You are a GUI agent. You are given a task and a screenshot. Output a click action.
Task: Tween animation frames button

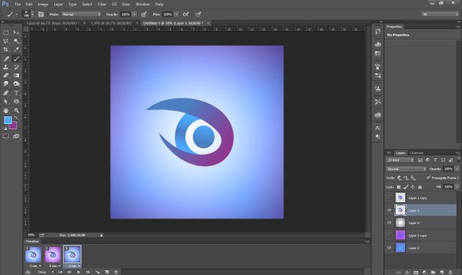97,272
